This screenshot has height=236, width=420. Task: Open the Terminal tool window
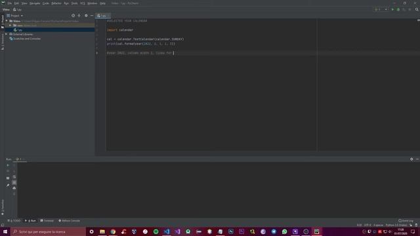pos(47,221)
